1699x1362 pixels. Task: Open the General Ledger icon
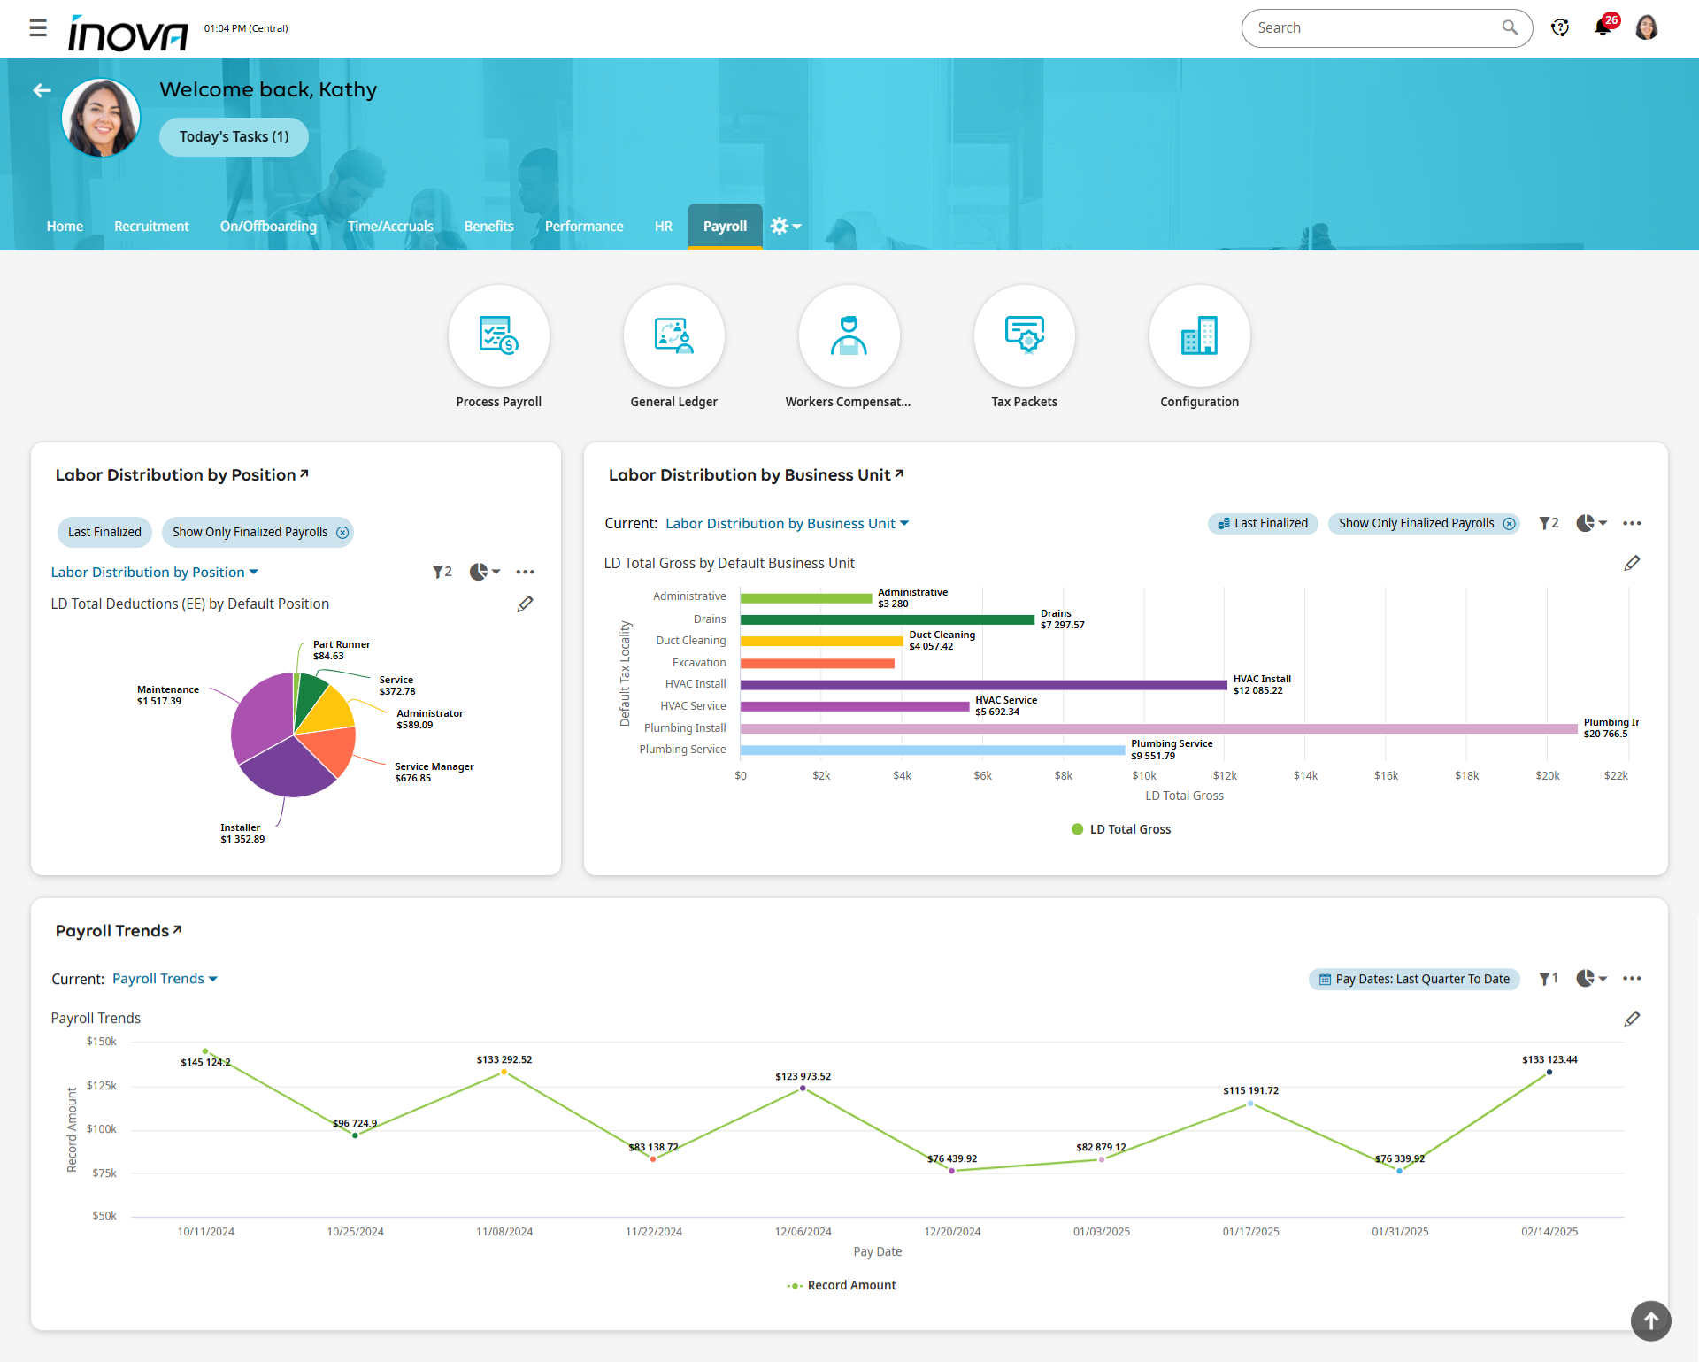[673, 336]
